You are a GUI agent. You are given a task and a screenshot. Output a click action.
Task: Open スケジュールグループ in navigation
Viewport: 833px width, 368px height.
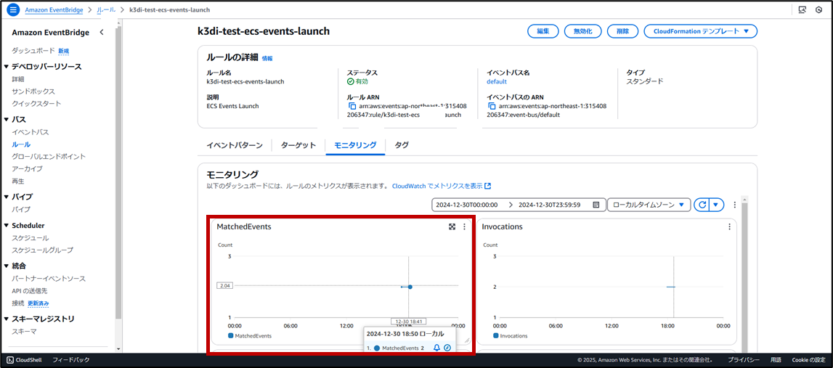[43, 250]
